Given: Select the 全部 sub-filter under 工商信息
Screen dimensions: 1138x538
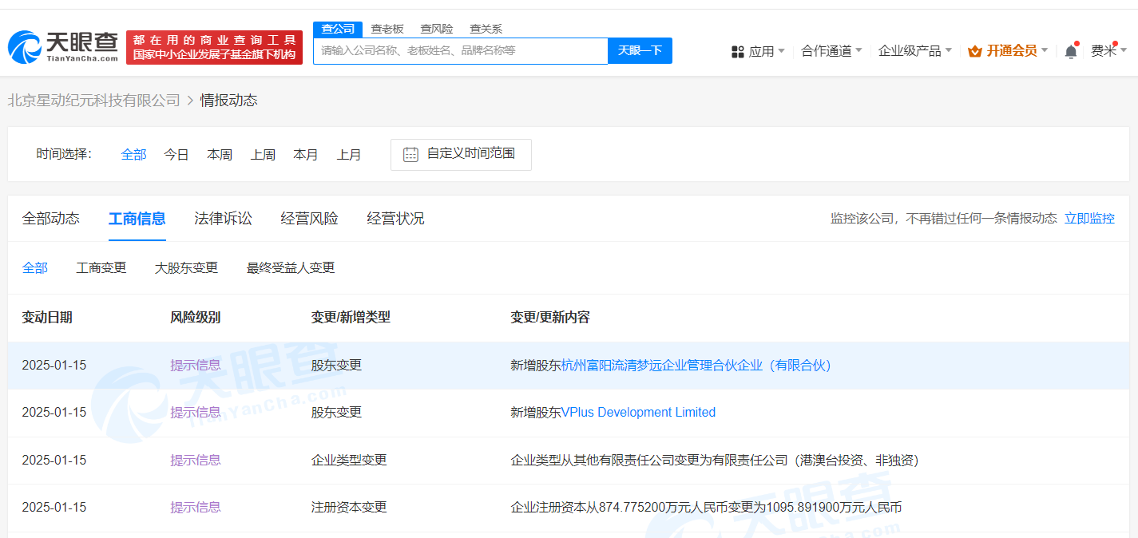Looking at the screenshot, I should [35, 267].
